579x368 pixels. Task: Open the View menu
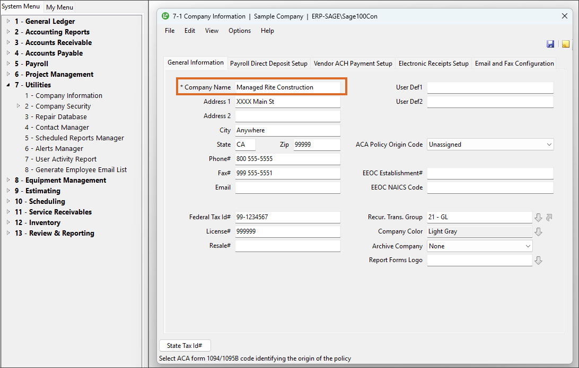212,31
